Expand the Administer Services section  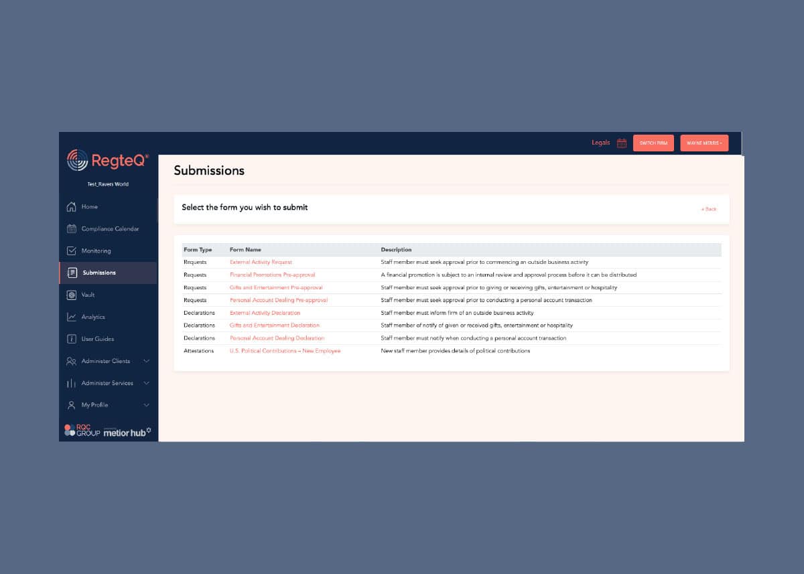pos(147,382)
